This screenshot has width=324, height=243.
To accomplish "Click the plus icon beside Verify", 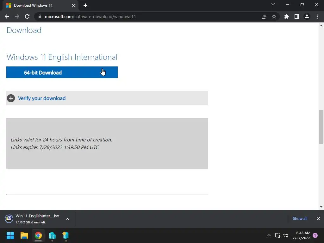I will tap(11, 98).
